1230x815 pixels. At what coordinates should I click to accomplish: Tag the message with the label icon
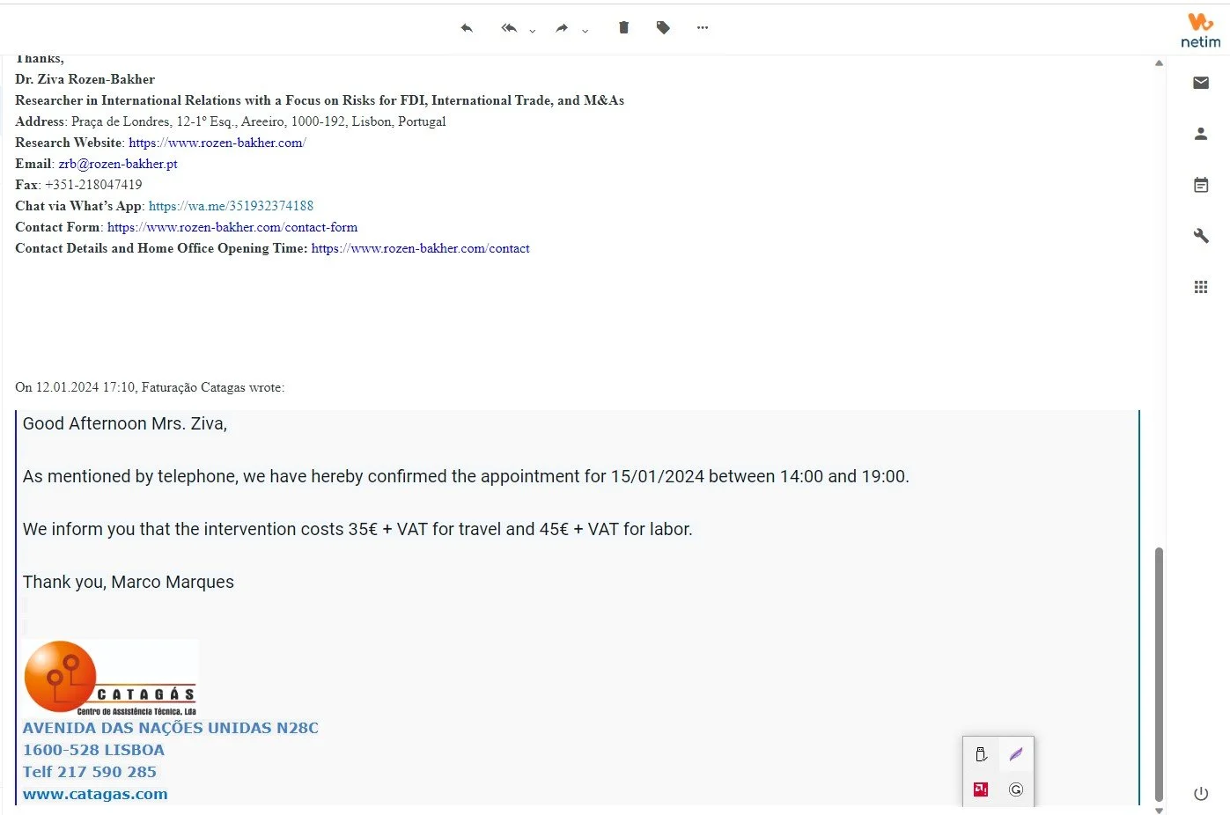tap(663, 27)
